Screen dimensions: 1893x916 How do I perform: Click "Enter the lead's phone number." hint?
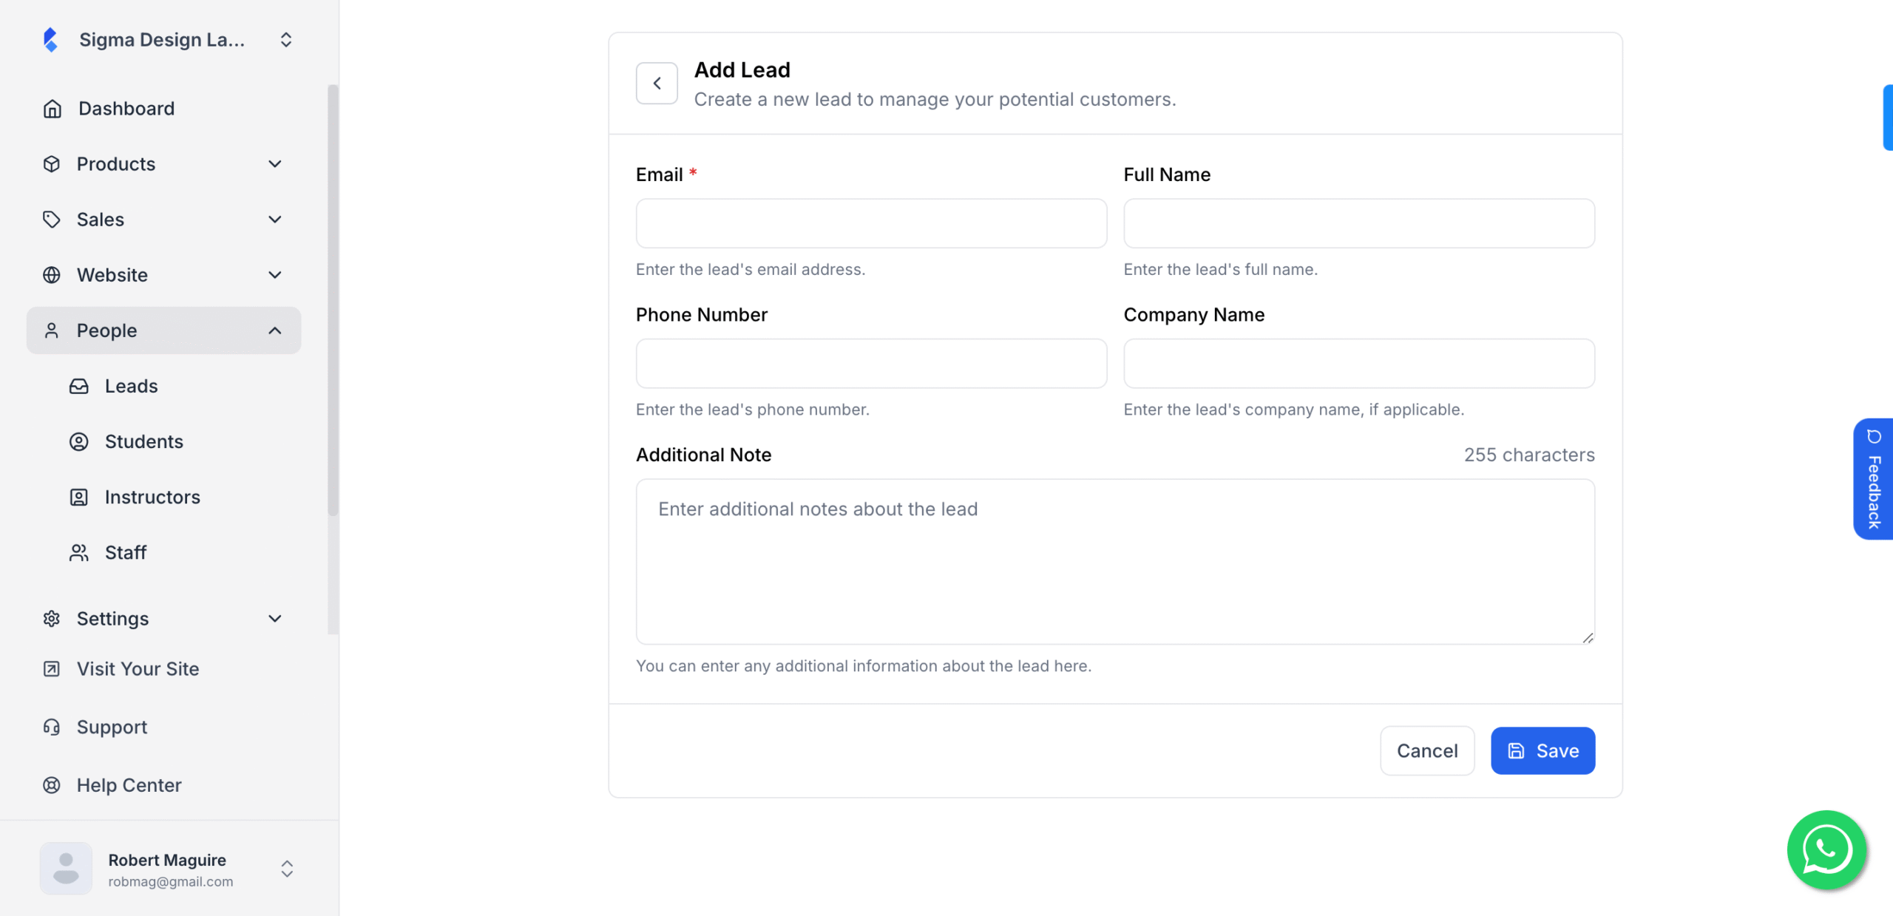pos(753,410)
